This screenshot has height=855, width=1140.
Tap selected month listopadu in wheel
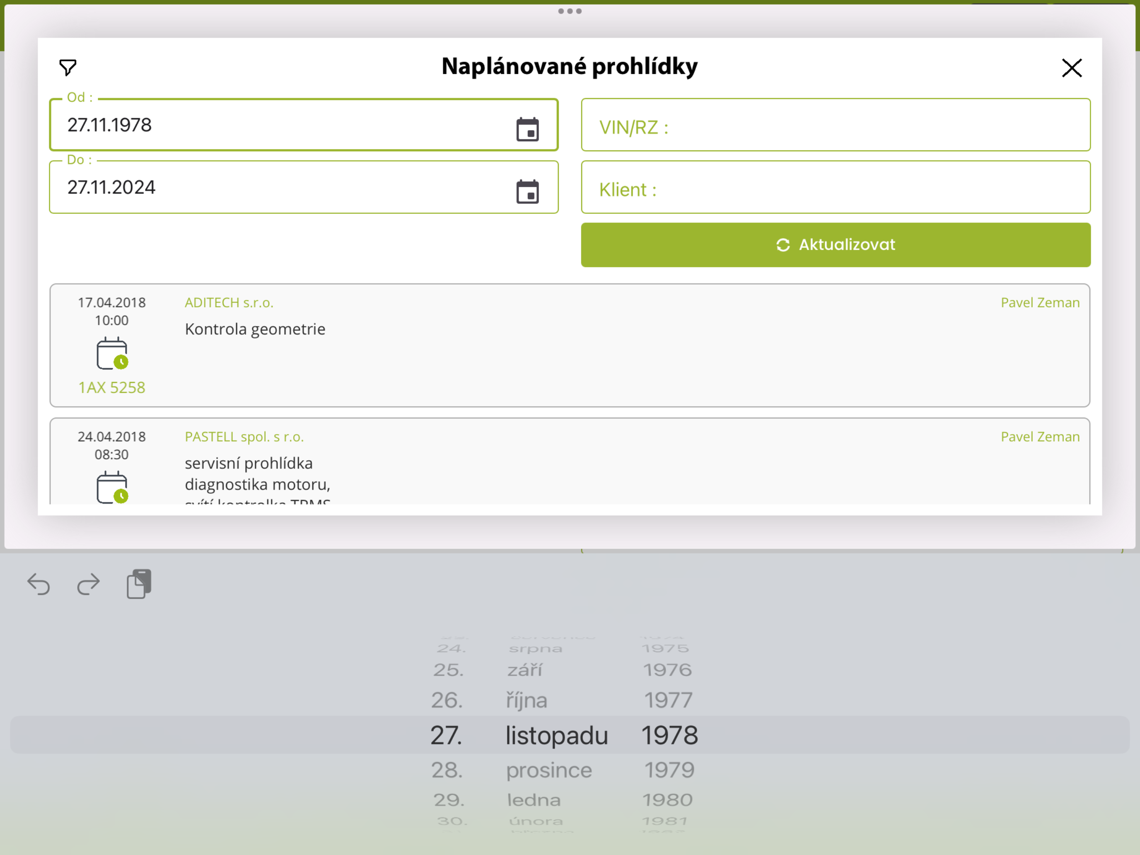point(557,735)
